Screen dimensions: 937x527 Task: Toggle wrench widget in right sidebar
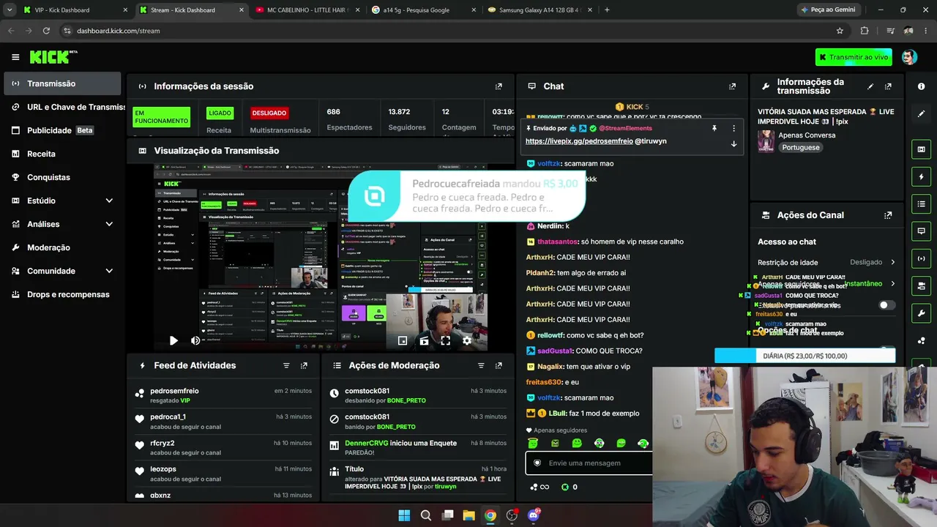921,313
